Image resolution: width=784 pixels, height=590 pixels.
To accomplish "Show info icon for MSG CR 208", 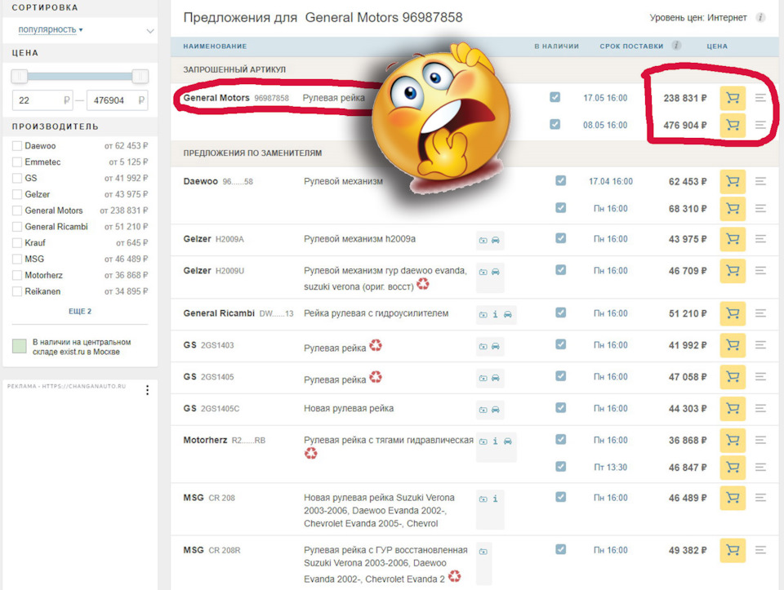I will [495, 499].
